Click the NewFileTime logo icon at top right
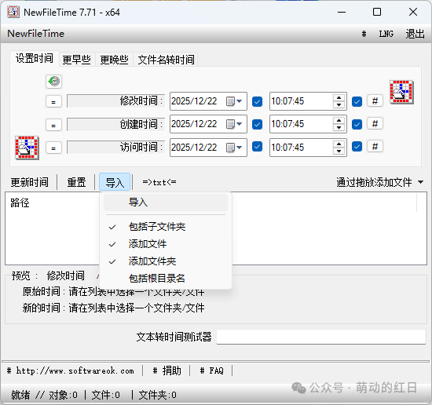The height and width of the screenshot is (405, 432). [401, 93]
